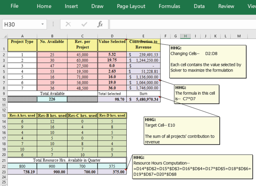Click the 'Changing Cells-- D2:D8' comment box
Screen dimensions: 256x186
[208, 62]
